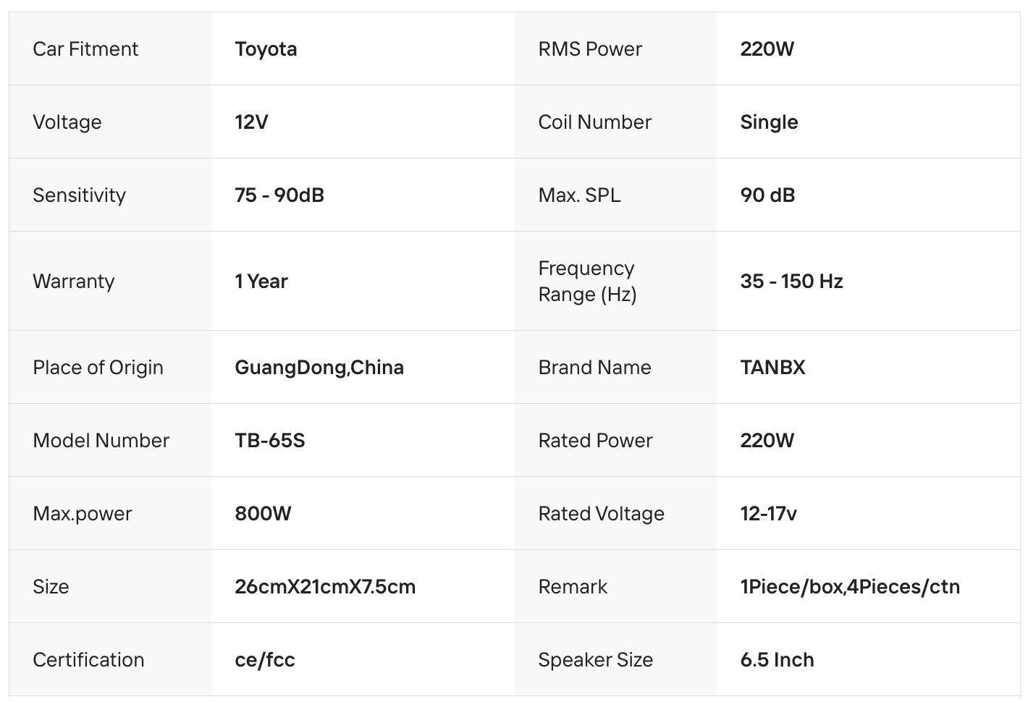Viewport: 1028px width, 702px height.
Task: Click the RMS Power label
Action: [590, 49]
